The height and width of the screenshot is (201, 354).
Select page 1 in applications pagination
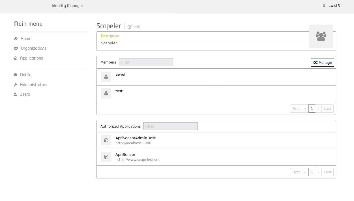click(x=312, y=172)
